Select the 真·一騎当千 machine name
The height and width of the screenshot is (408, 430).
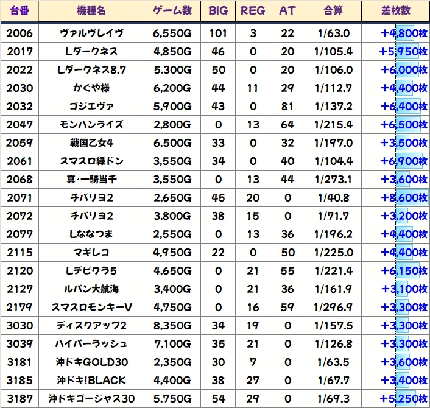(91, 179)
